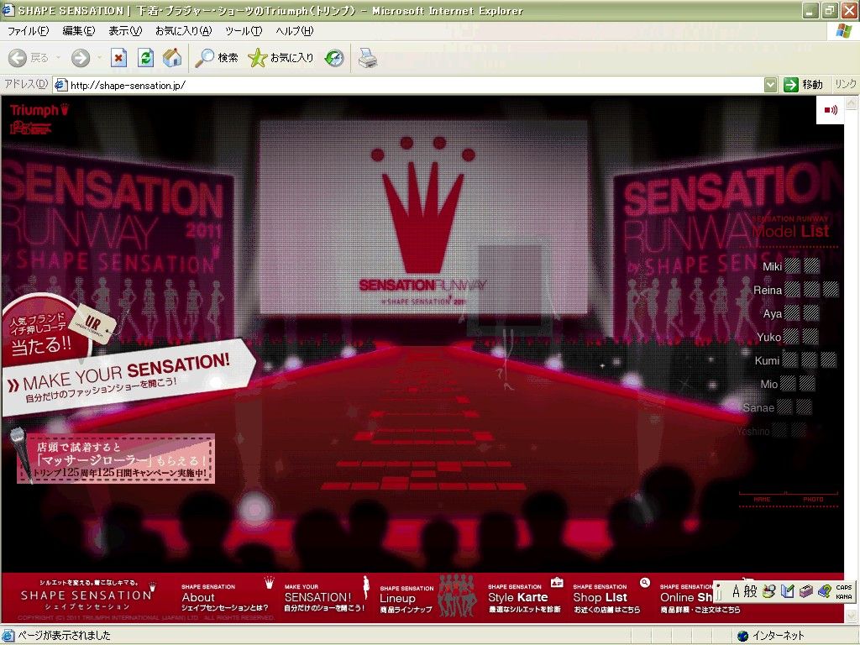
Task: Open the マッサージローラー campaign banner
Action: tap(116, 459)
